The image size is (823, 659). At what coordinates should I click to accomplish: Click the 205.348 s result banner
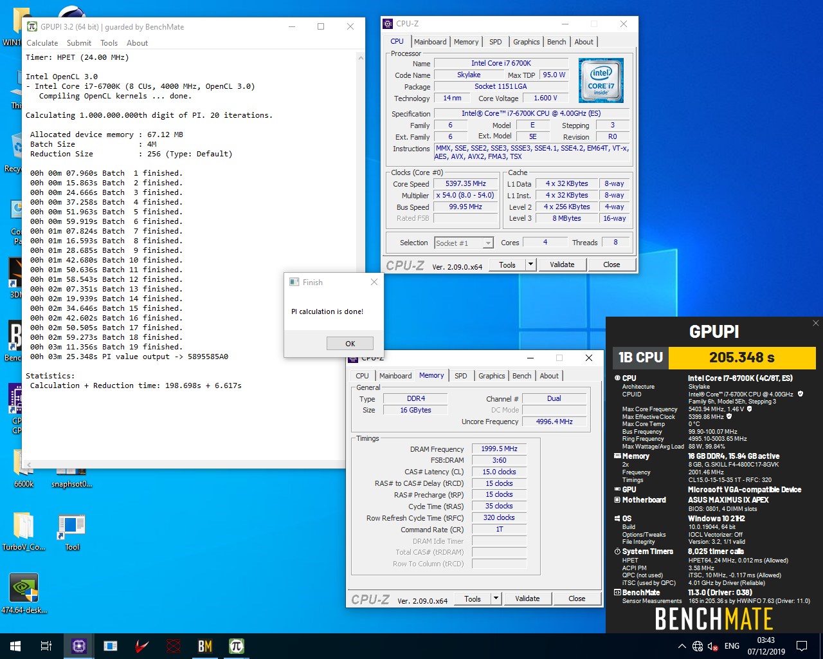pos(742,357)
